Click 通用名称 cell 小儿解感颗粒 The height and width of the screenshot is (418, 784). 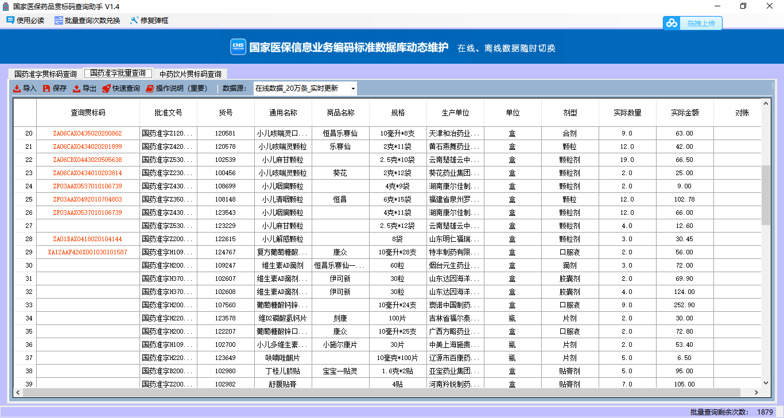283,239
